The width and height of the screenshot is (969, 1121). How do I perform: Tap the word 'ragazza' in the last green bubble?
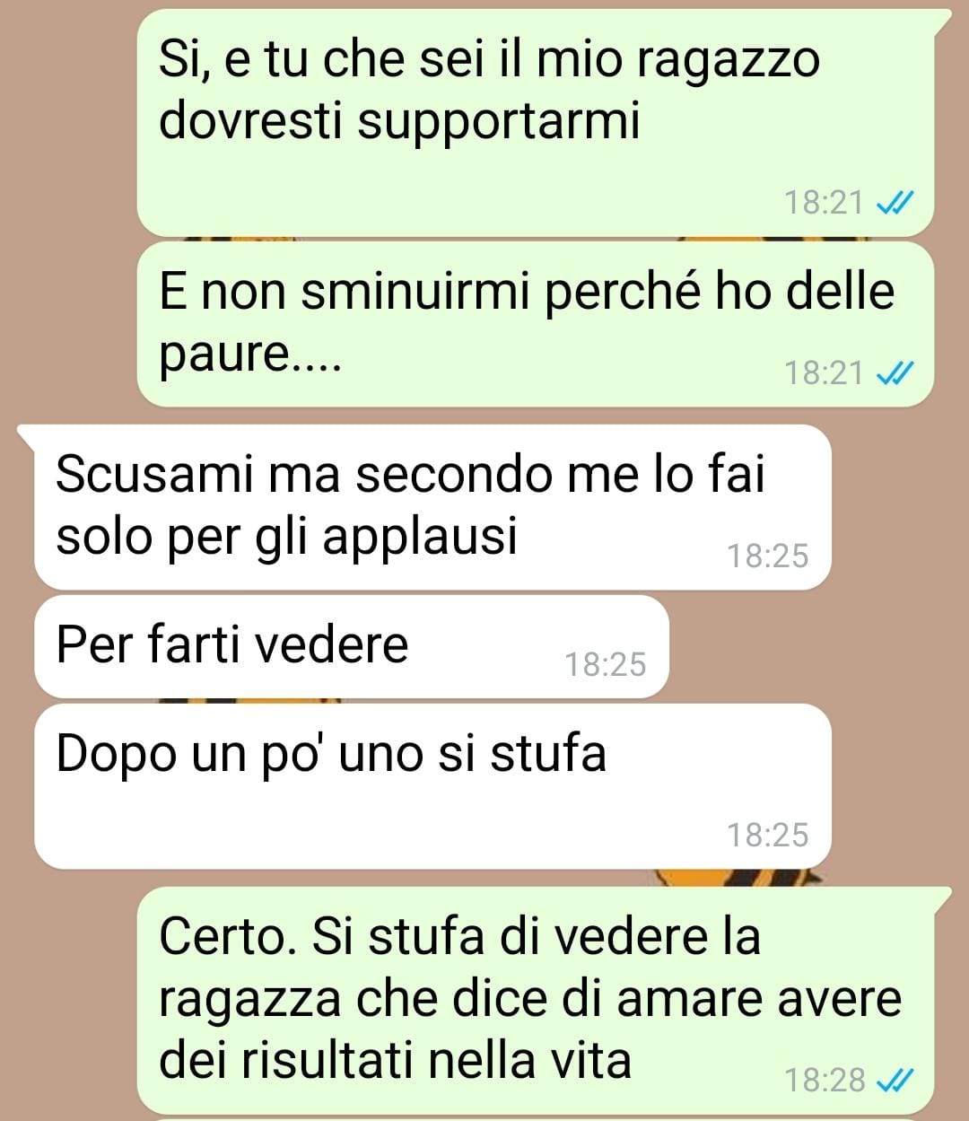(249, 1001)
